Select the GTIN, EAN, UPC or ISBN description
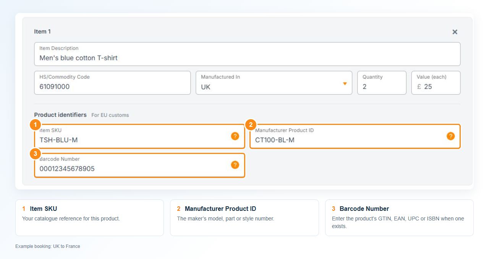489x259 pixels. (x=398, y=222)
